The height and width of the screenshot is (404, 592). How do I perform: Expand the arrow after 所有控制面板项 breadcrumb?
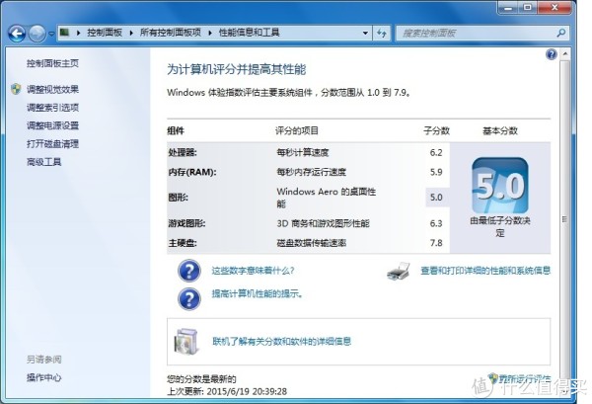click(x=210, y=33)
